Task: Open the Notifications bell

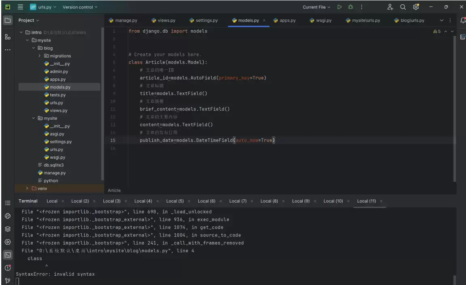Action: [463, 20]
